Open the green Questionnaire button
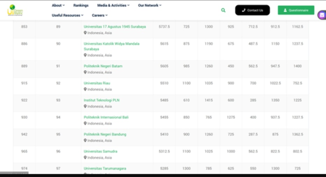The height and width of the screenshot is (177, 326). tap(296, 10)
